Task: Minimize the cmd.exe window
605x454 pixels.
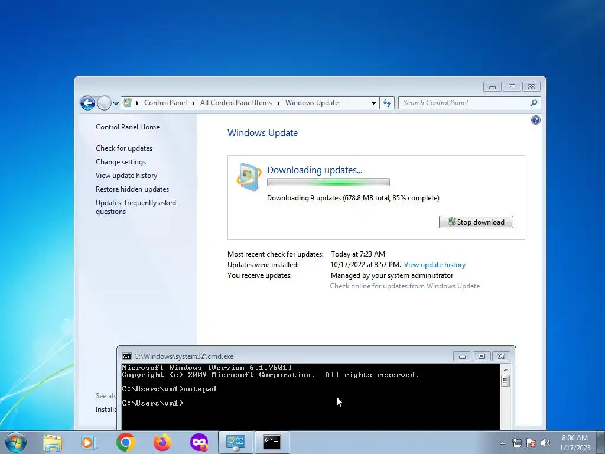Action: 462,356
